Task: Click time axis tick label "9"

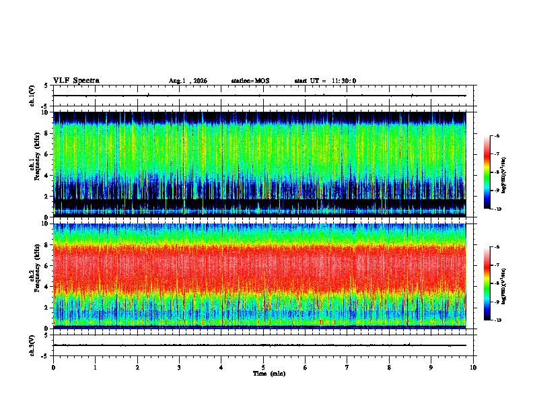Action: click(431, 368)
